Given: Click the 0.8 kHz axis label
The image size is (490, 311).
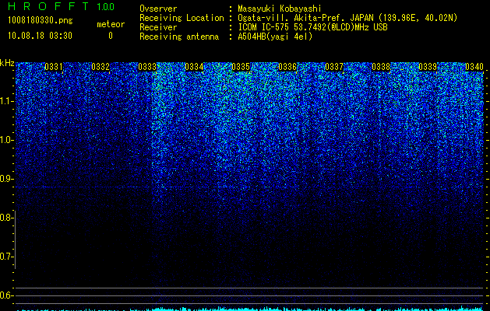Looking at the screenshot, I should (6, 218).
